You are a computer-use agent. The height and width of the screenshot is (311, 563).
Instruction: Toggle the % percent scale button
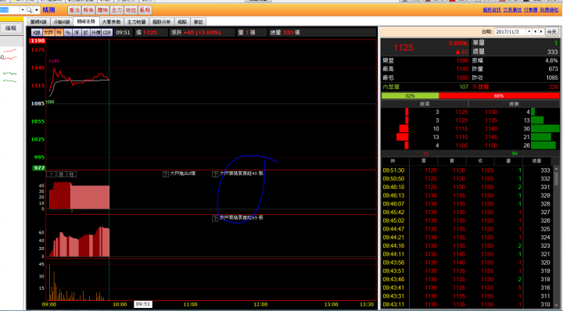[x=68, y=33]
